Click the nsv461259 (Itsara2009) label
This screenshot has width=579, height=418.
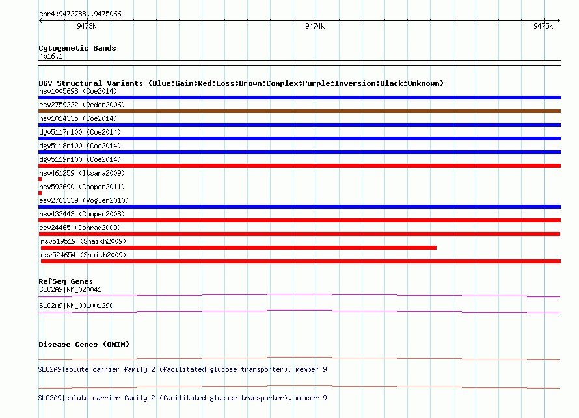pyautogui.click(x=82, y=173)
